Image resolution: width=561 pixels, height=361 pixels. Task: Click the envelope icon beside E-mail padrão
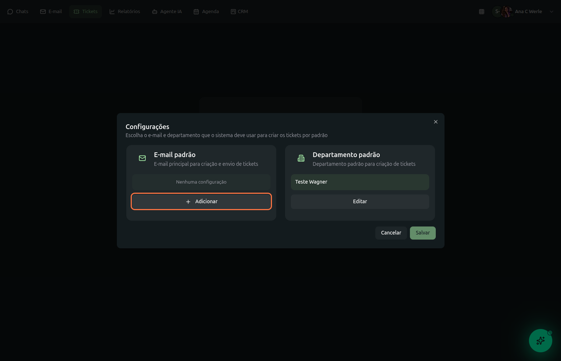[142, 158]
